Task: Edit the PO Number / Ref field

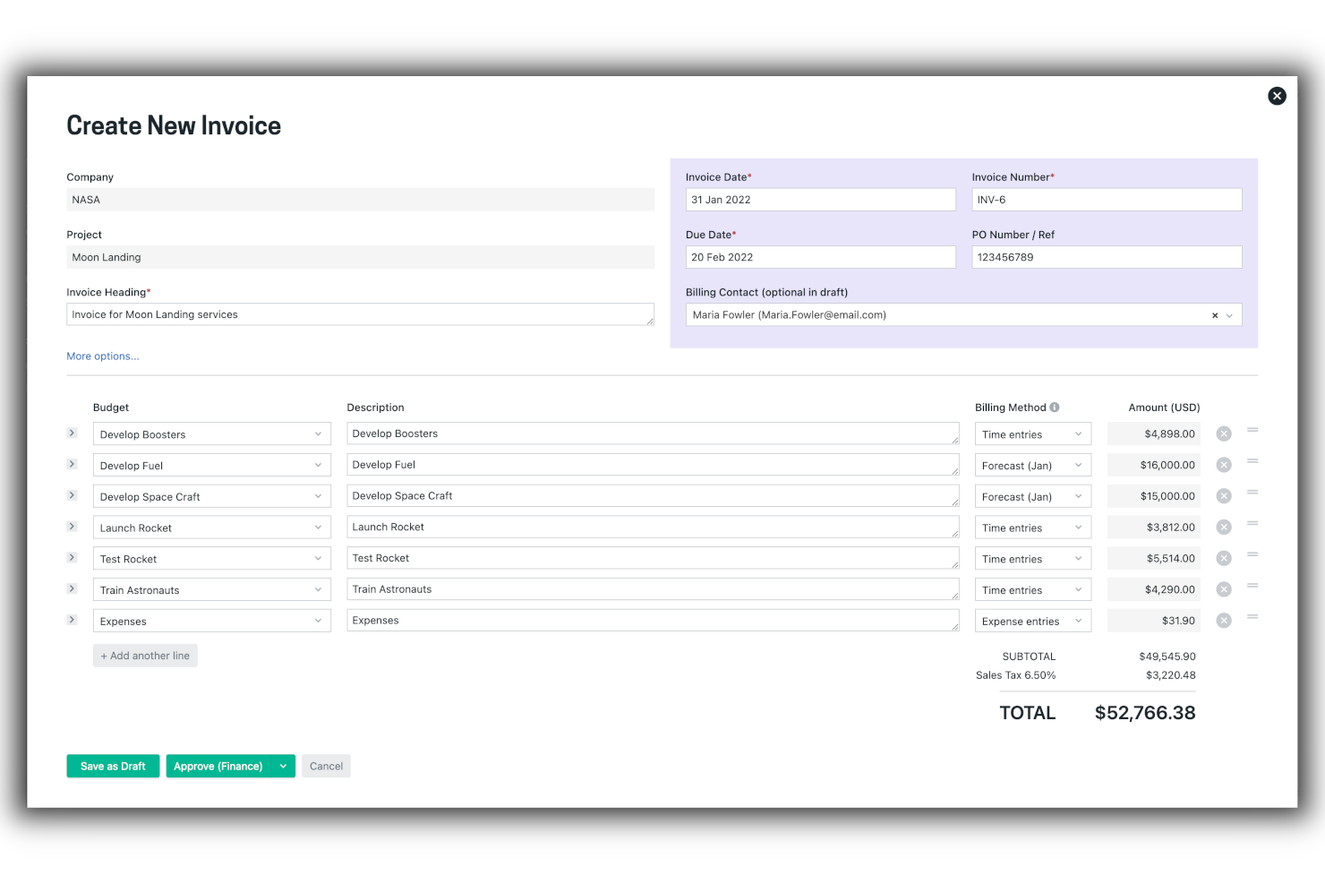Action: tap(1107, 257)
